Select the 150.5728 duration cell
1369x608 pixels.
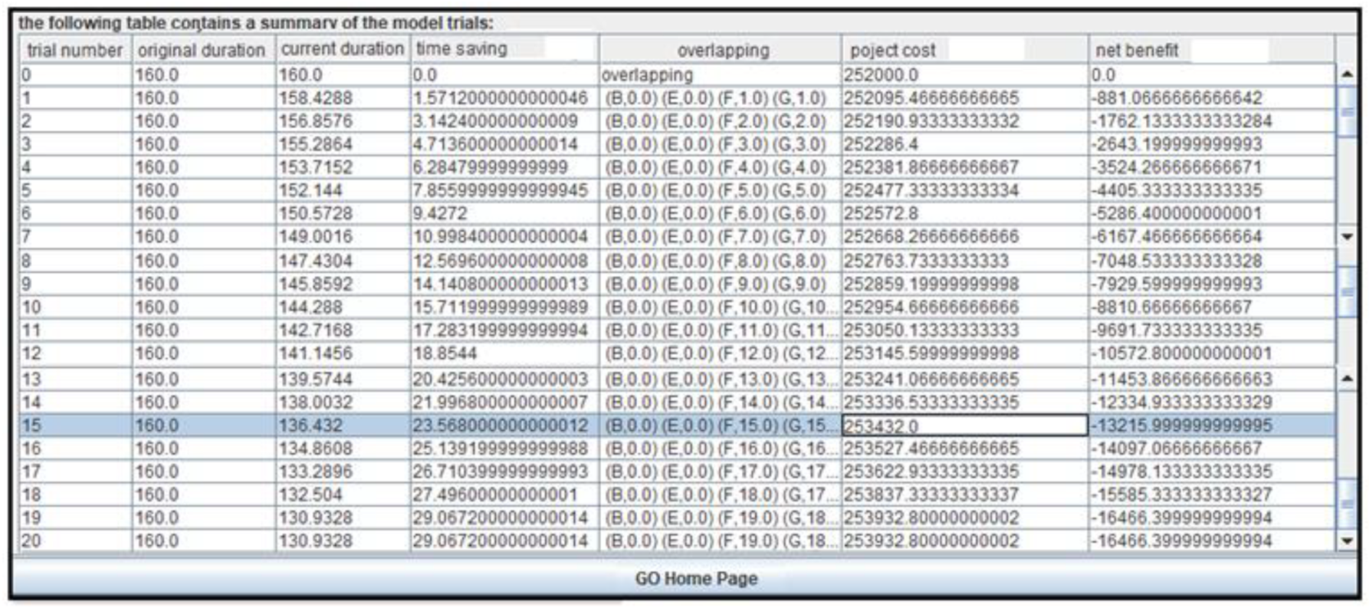click(343, 213)
